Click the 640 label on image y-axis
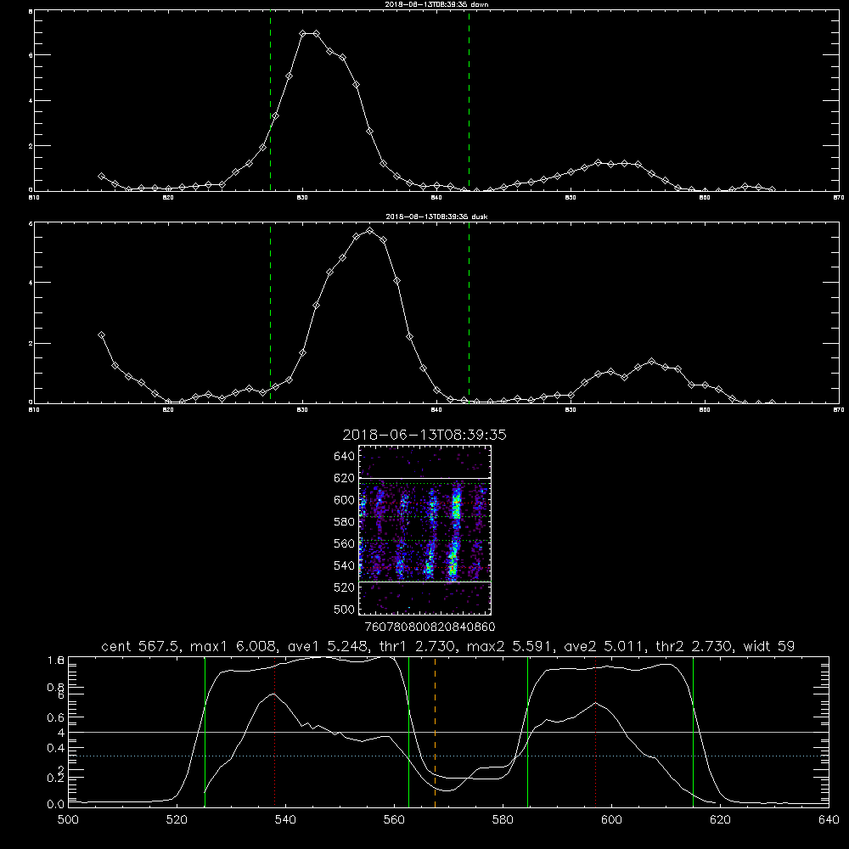849x849 pixels. coord(345,456)
